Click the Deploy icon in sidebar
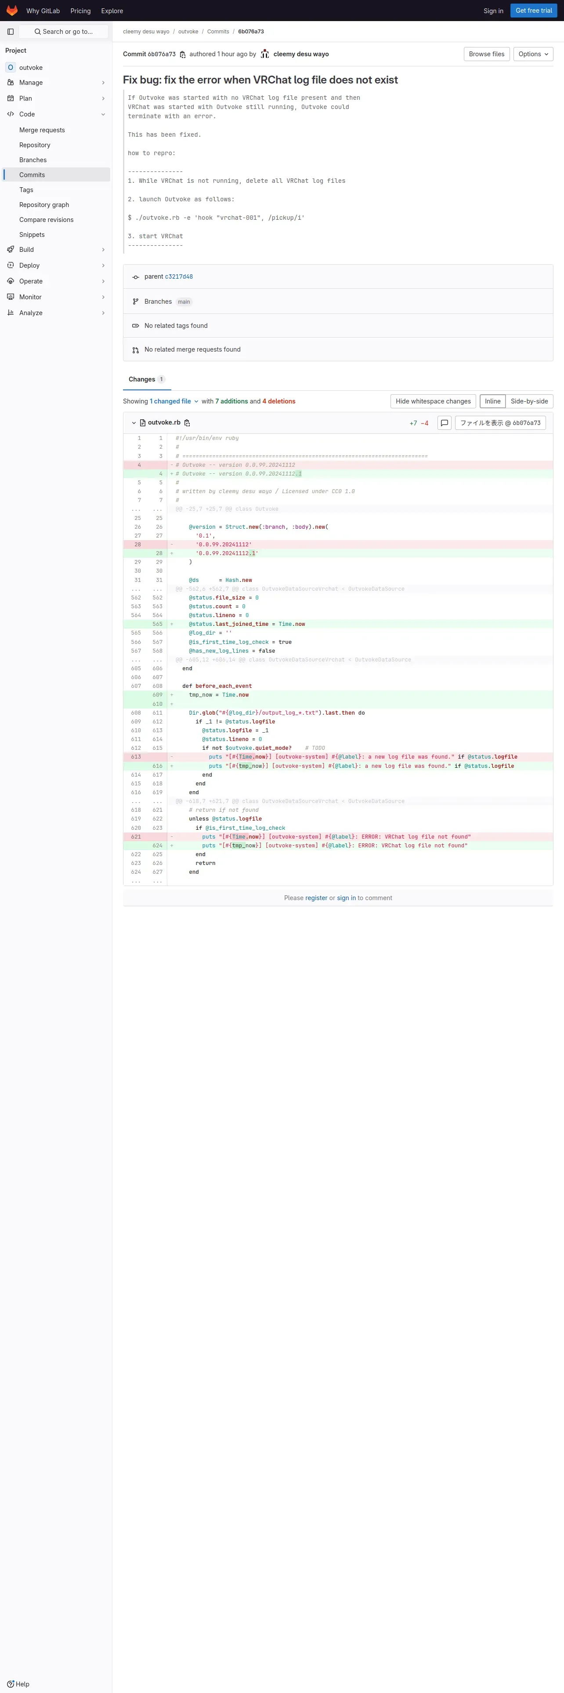This screenshot has height=1693, width=564. pyautogui.click(x=11, y=265)
